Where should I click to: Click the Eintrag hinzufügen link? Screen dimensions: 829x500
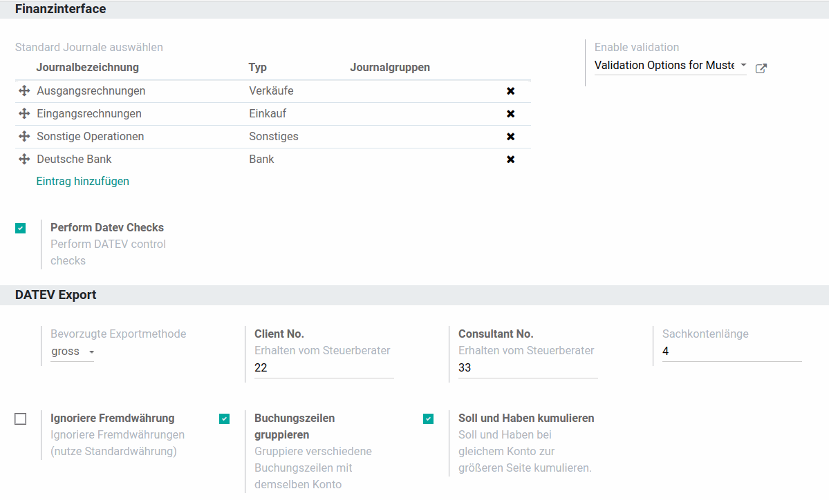[82, 181]
